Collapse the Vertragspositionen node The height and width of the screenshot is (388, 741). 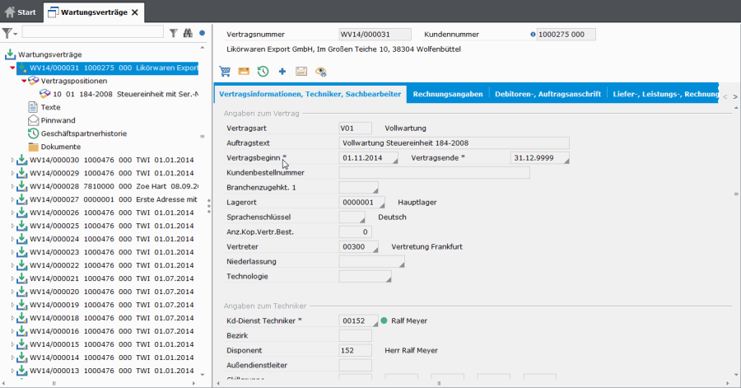tap(24, 82)
